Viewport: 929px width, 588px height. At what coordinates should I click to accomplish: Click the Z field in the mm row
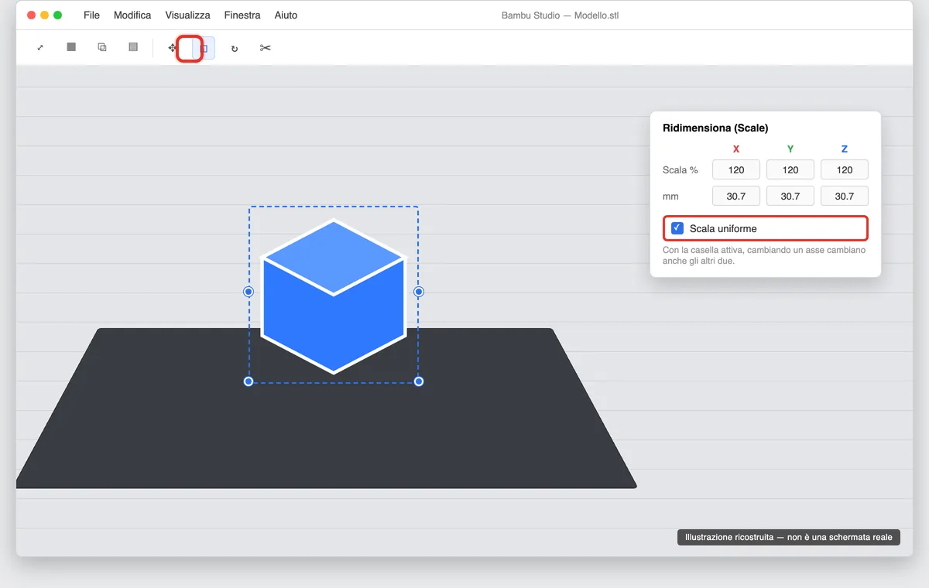pyautogui.click(x=845, y=197)
